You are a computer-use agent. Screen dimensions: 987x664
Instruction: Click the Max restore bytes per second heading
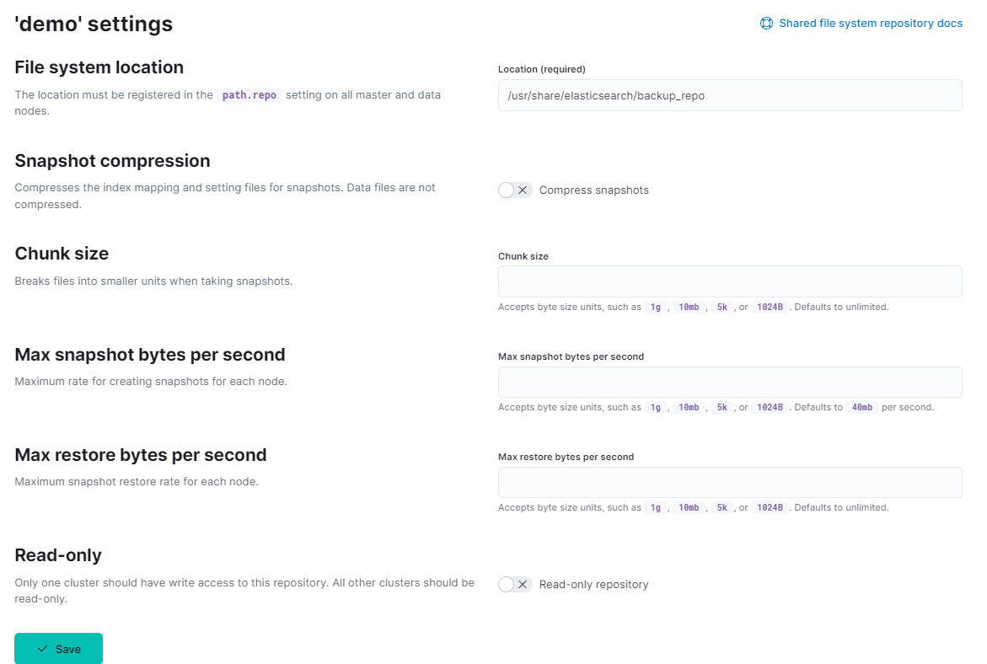[x=140, y=455]
